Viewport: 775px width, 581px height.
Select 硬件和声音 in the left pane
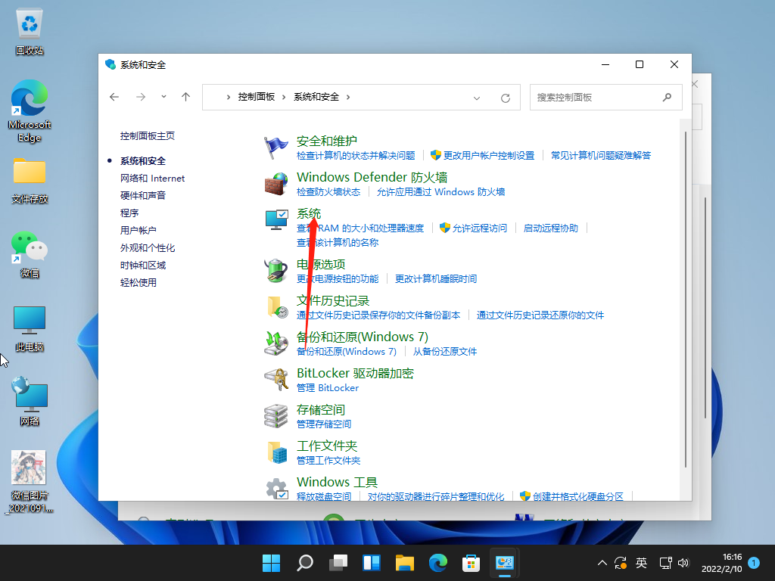(x=145, y=195)
